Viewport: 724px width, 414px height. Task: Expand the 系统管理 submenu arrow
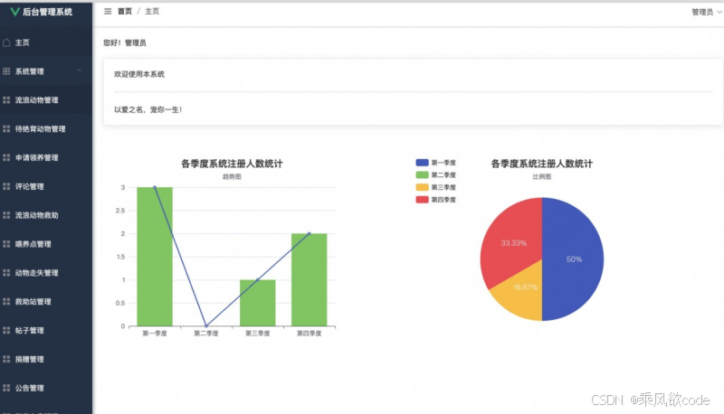point(79,71)
